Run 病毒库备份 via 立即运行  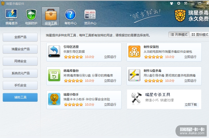tap(110, 81)
